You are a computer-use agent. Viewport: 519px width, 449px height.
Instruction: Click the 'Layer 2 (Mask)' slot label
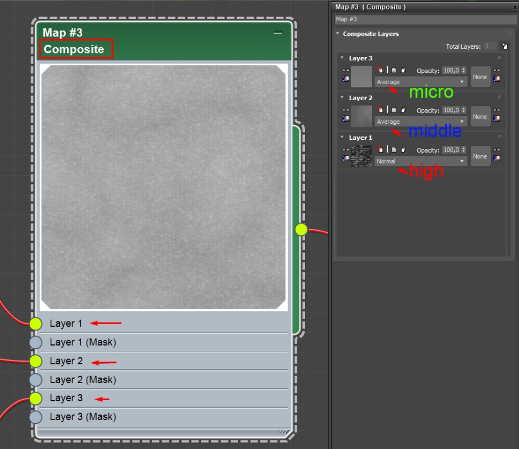(83, 380)
